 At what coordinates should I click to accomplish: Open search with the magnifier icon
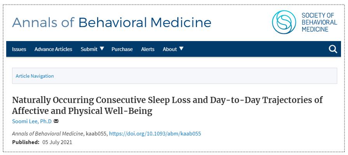[333, 49]
